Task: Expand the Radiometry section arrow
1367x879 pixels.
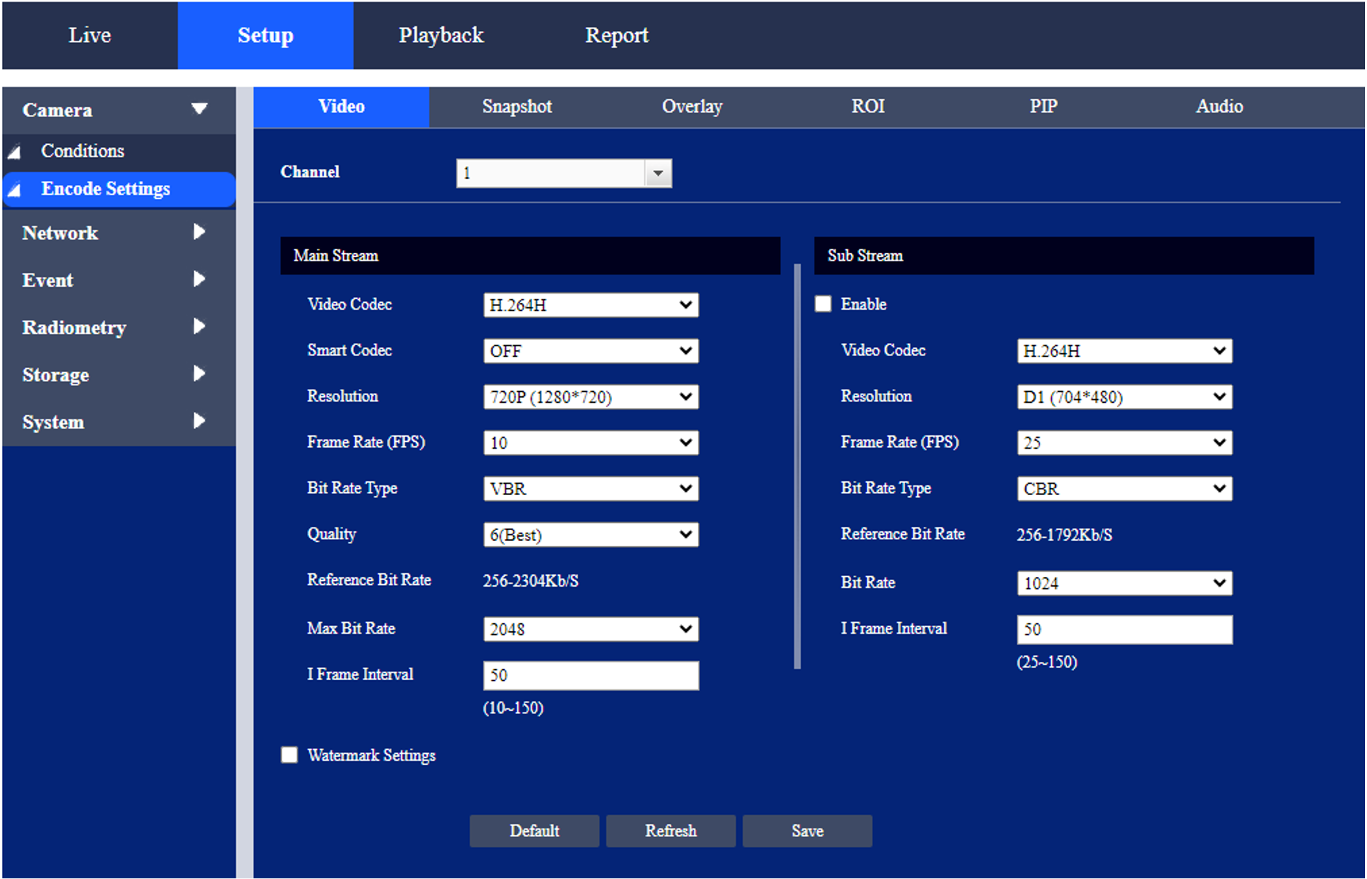Action: point(199,326)
